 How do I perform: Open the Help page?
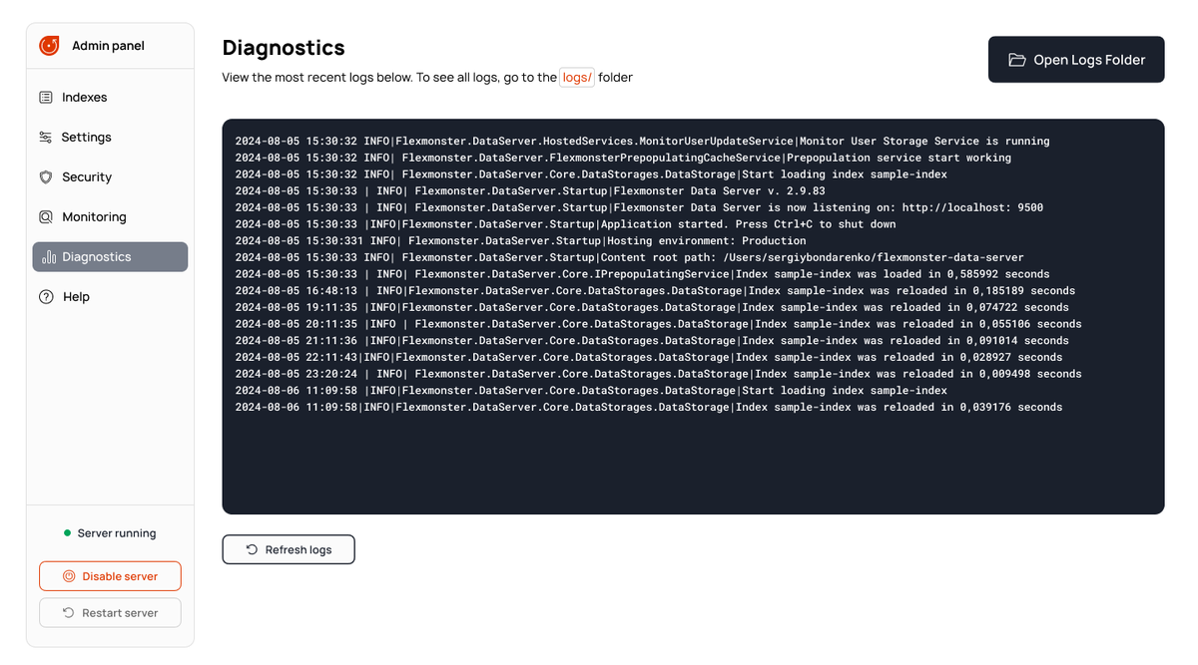(110, 297)
